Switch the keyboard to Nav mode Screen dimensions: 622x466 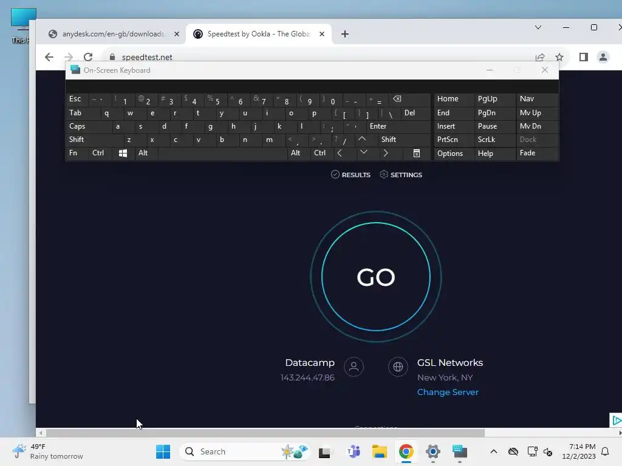click(537, 99)
